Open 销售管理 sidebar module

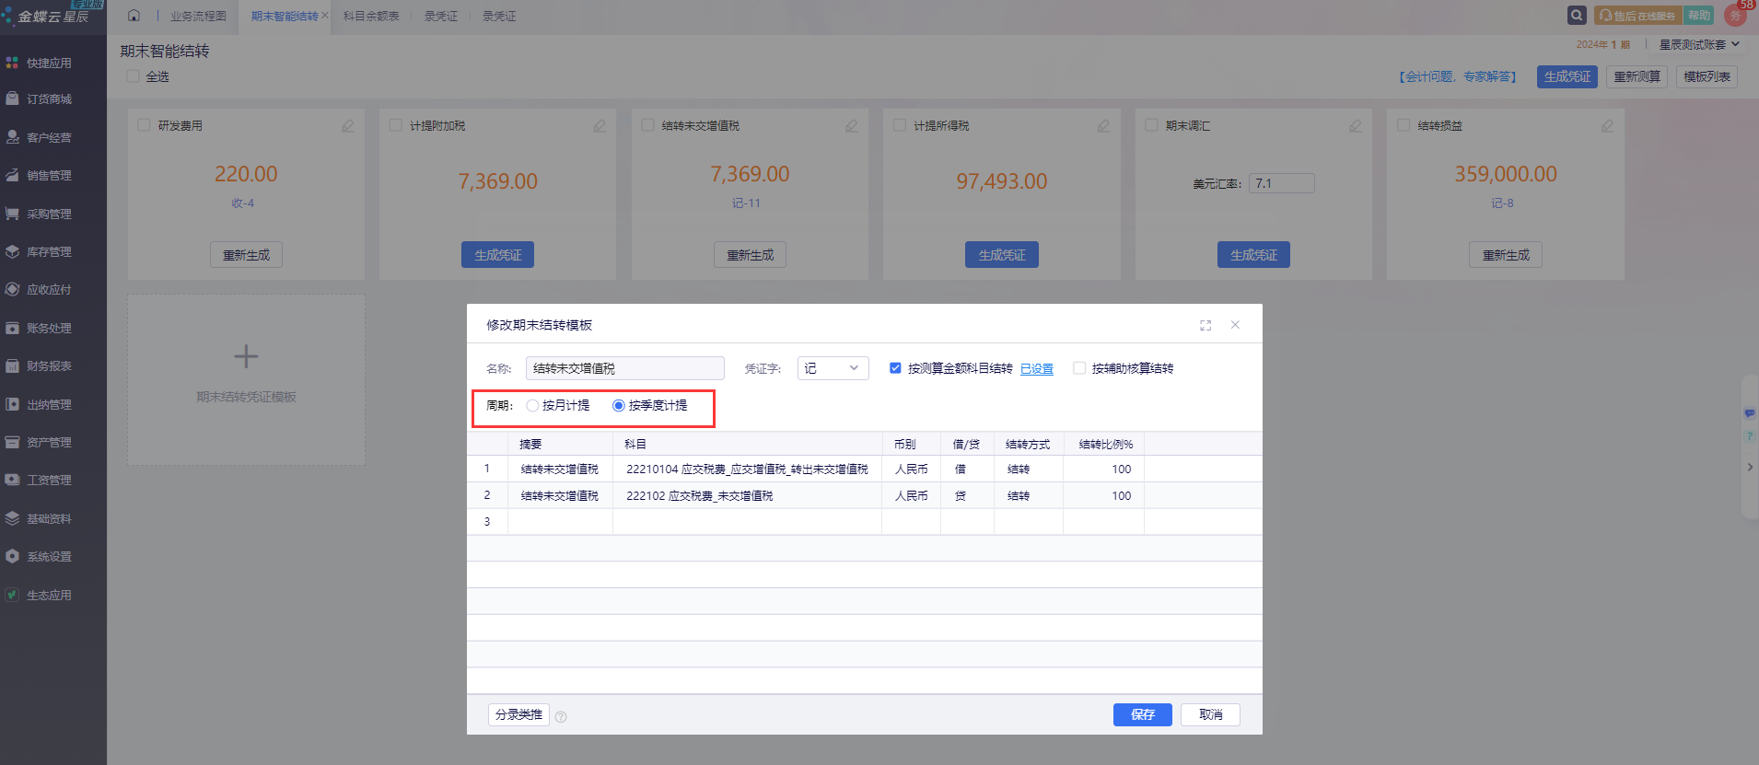click(38, 175)
